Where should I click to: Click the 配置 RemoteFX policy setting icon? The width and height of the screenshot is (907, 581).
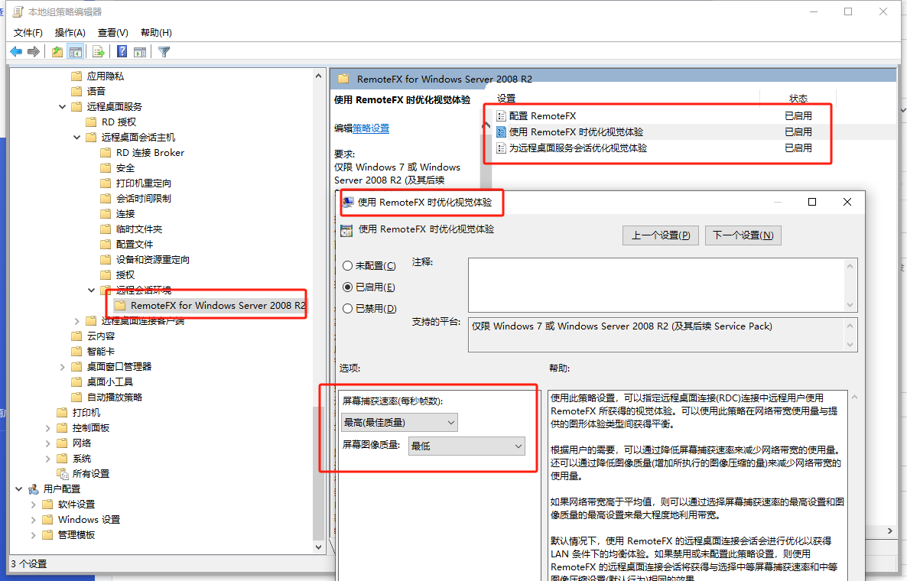point(501,116)
